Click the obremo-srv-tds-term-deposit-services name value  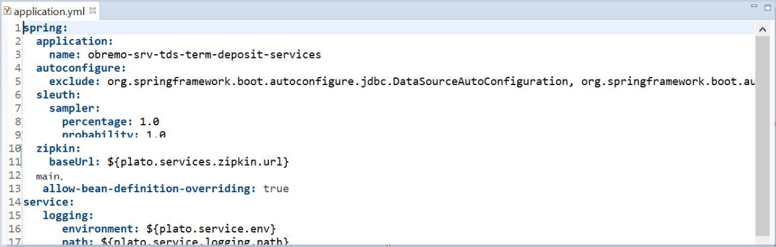click(x=205, y=55)
